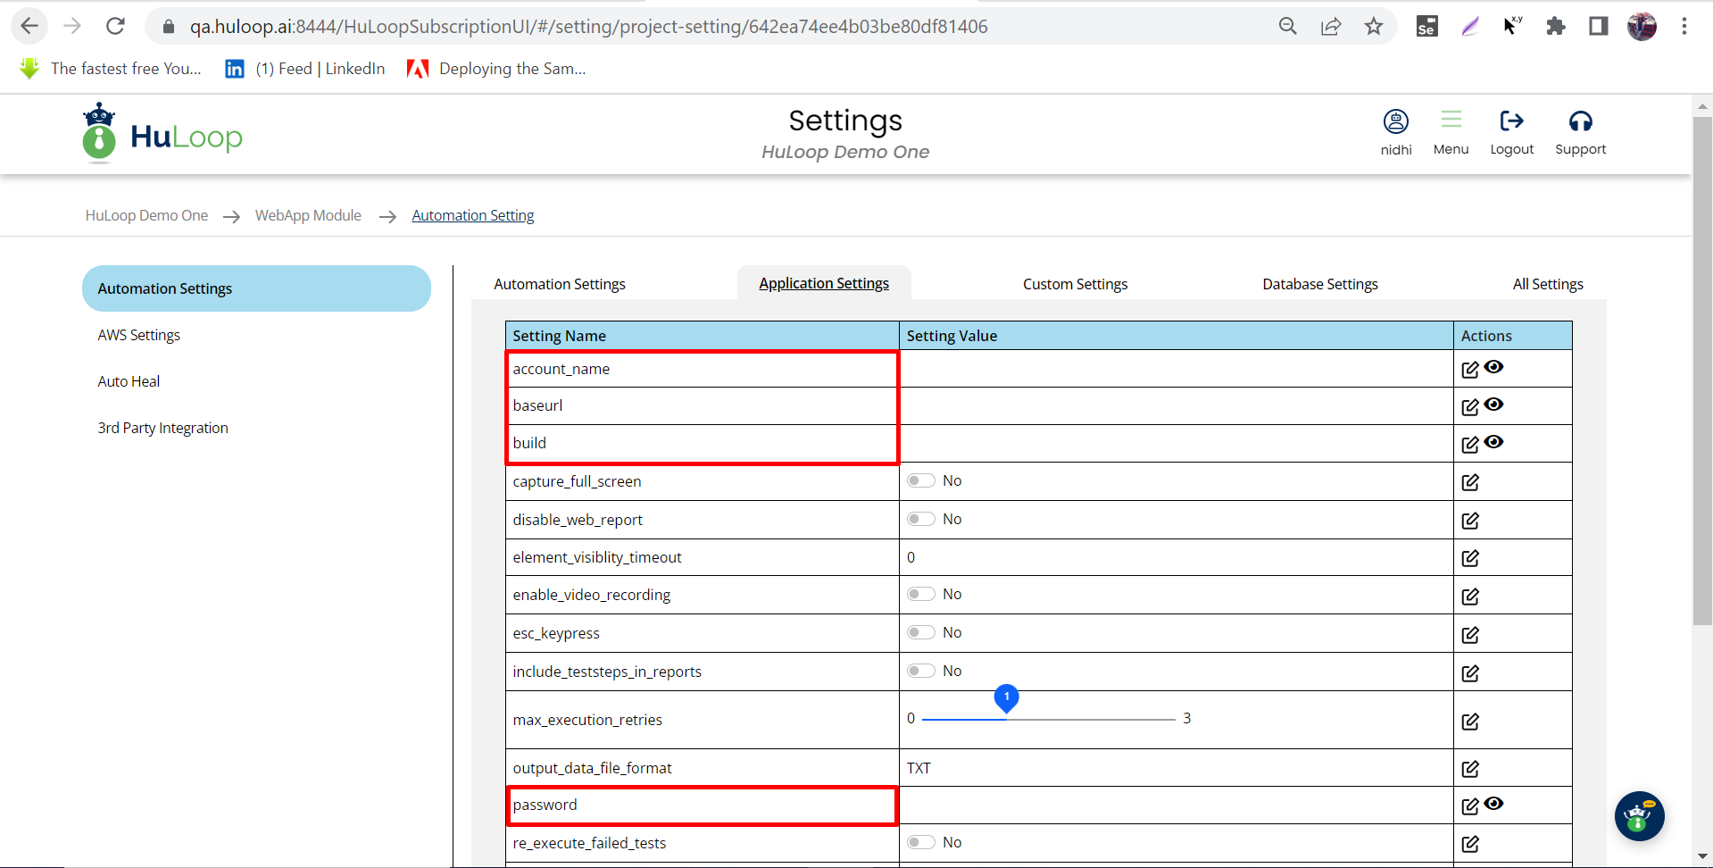The image size is (1713, 868).
Task: Click the edit icon for account_name
Action: [x=1469, y=370]
